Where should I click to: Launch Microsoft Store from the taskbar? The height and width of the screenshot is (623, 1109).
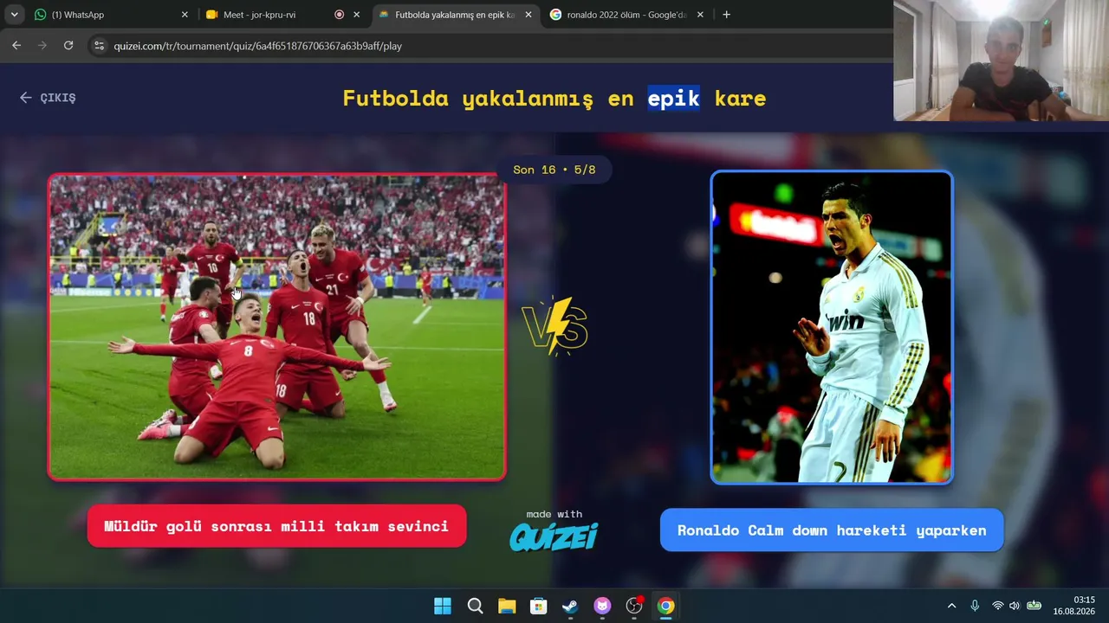pyautogui.click(x=538, y=606)
